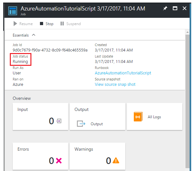The image size is (195, 171).
Task: Click the vertical scrollbar thumb
Action: coord(187,101)
